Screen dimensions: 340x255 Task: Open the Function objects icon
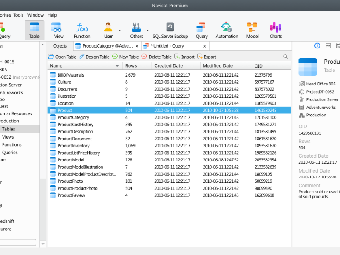coord(82,27)
